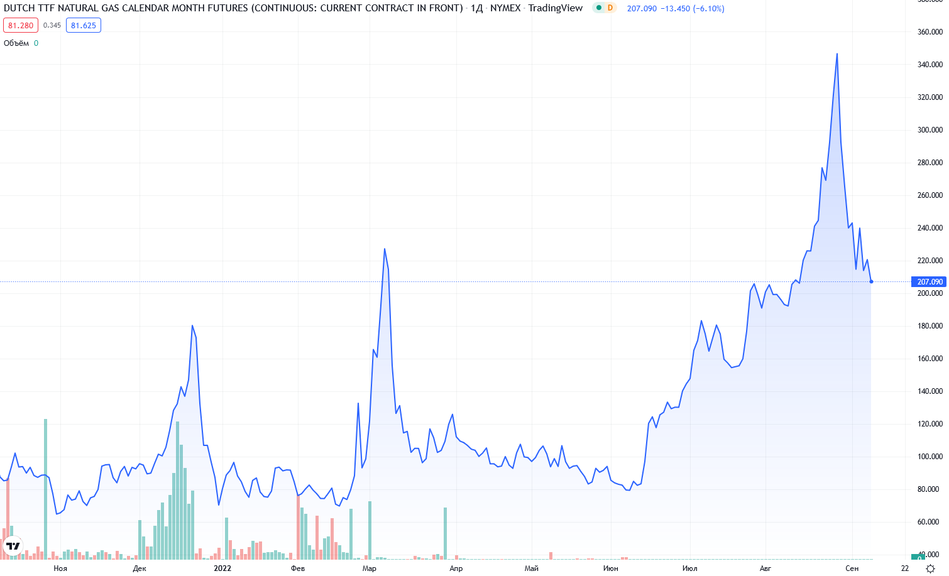Click the NYMEX exchange label
The height and width of the screenshot is (576, 949).
click(x=505, y=8)
